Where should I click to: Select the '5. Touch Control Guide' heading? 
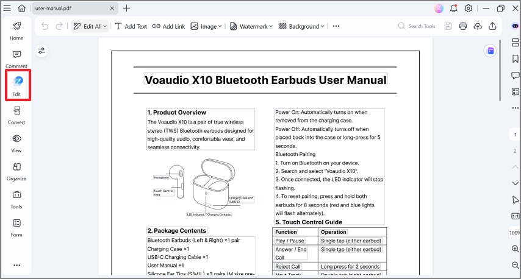point(309,222)
